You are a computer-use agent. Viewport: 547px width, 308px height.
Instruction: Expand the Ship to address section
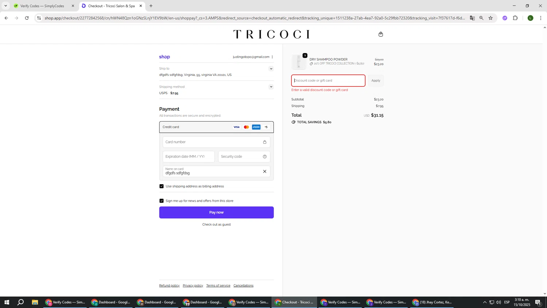coord(271,69)
